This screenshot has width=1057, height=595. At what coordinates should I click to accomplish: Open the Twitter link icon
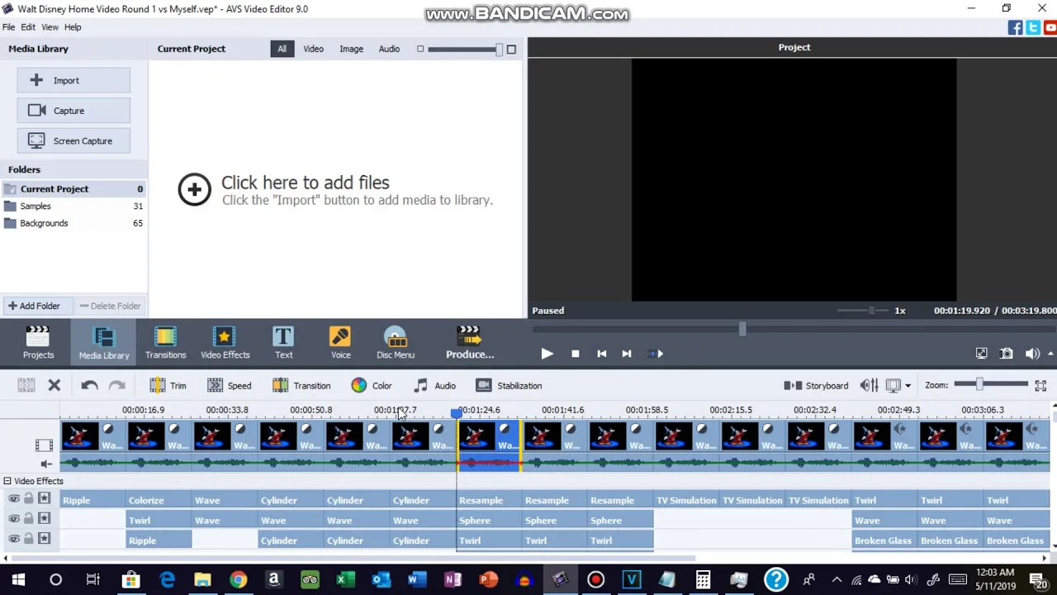1033,27
